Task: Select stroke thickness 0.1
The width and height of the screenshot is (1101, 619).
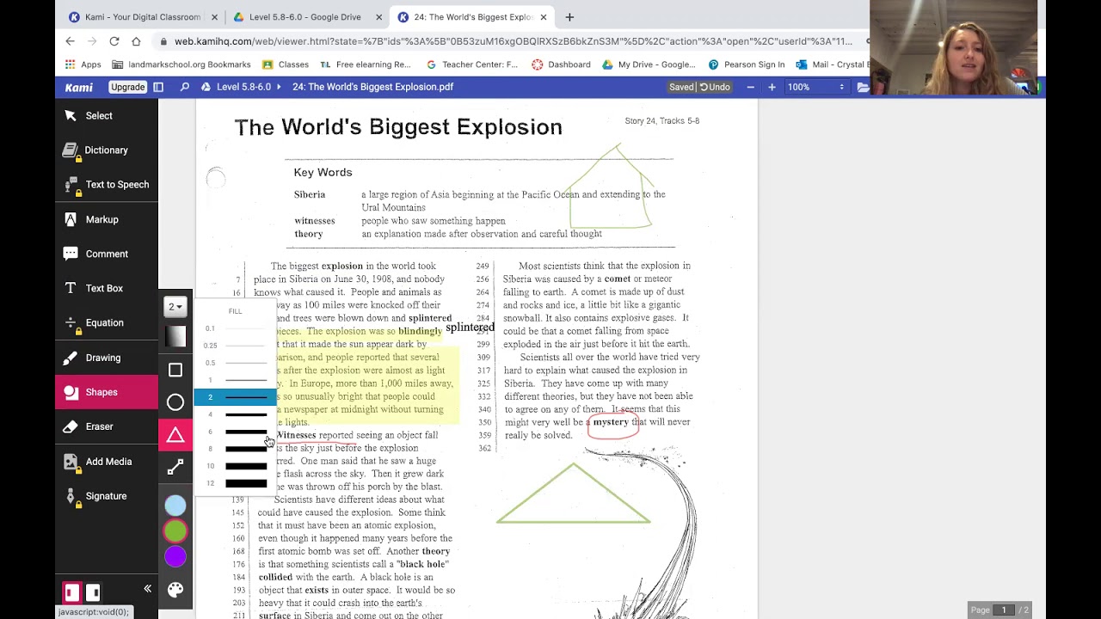Action: (x=236, y=328)
